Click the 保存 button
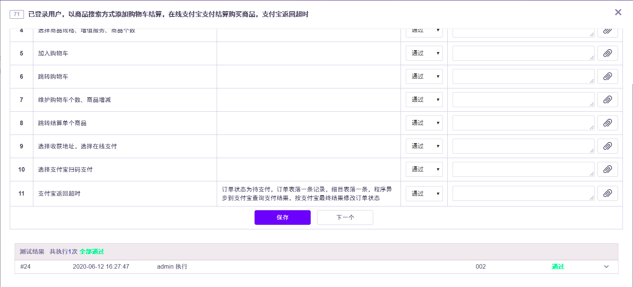 click(x=283, y=217)
